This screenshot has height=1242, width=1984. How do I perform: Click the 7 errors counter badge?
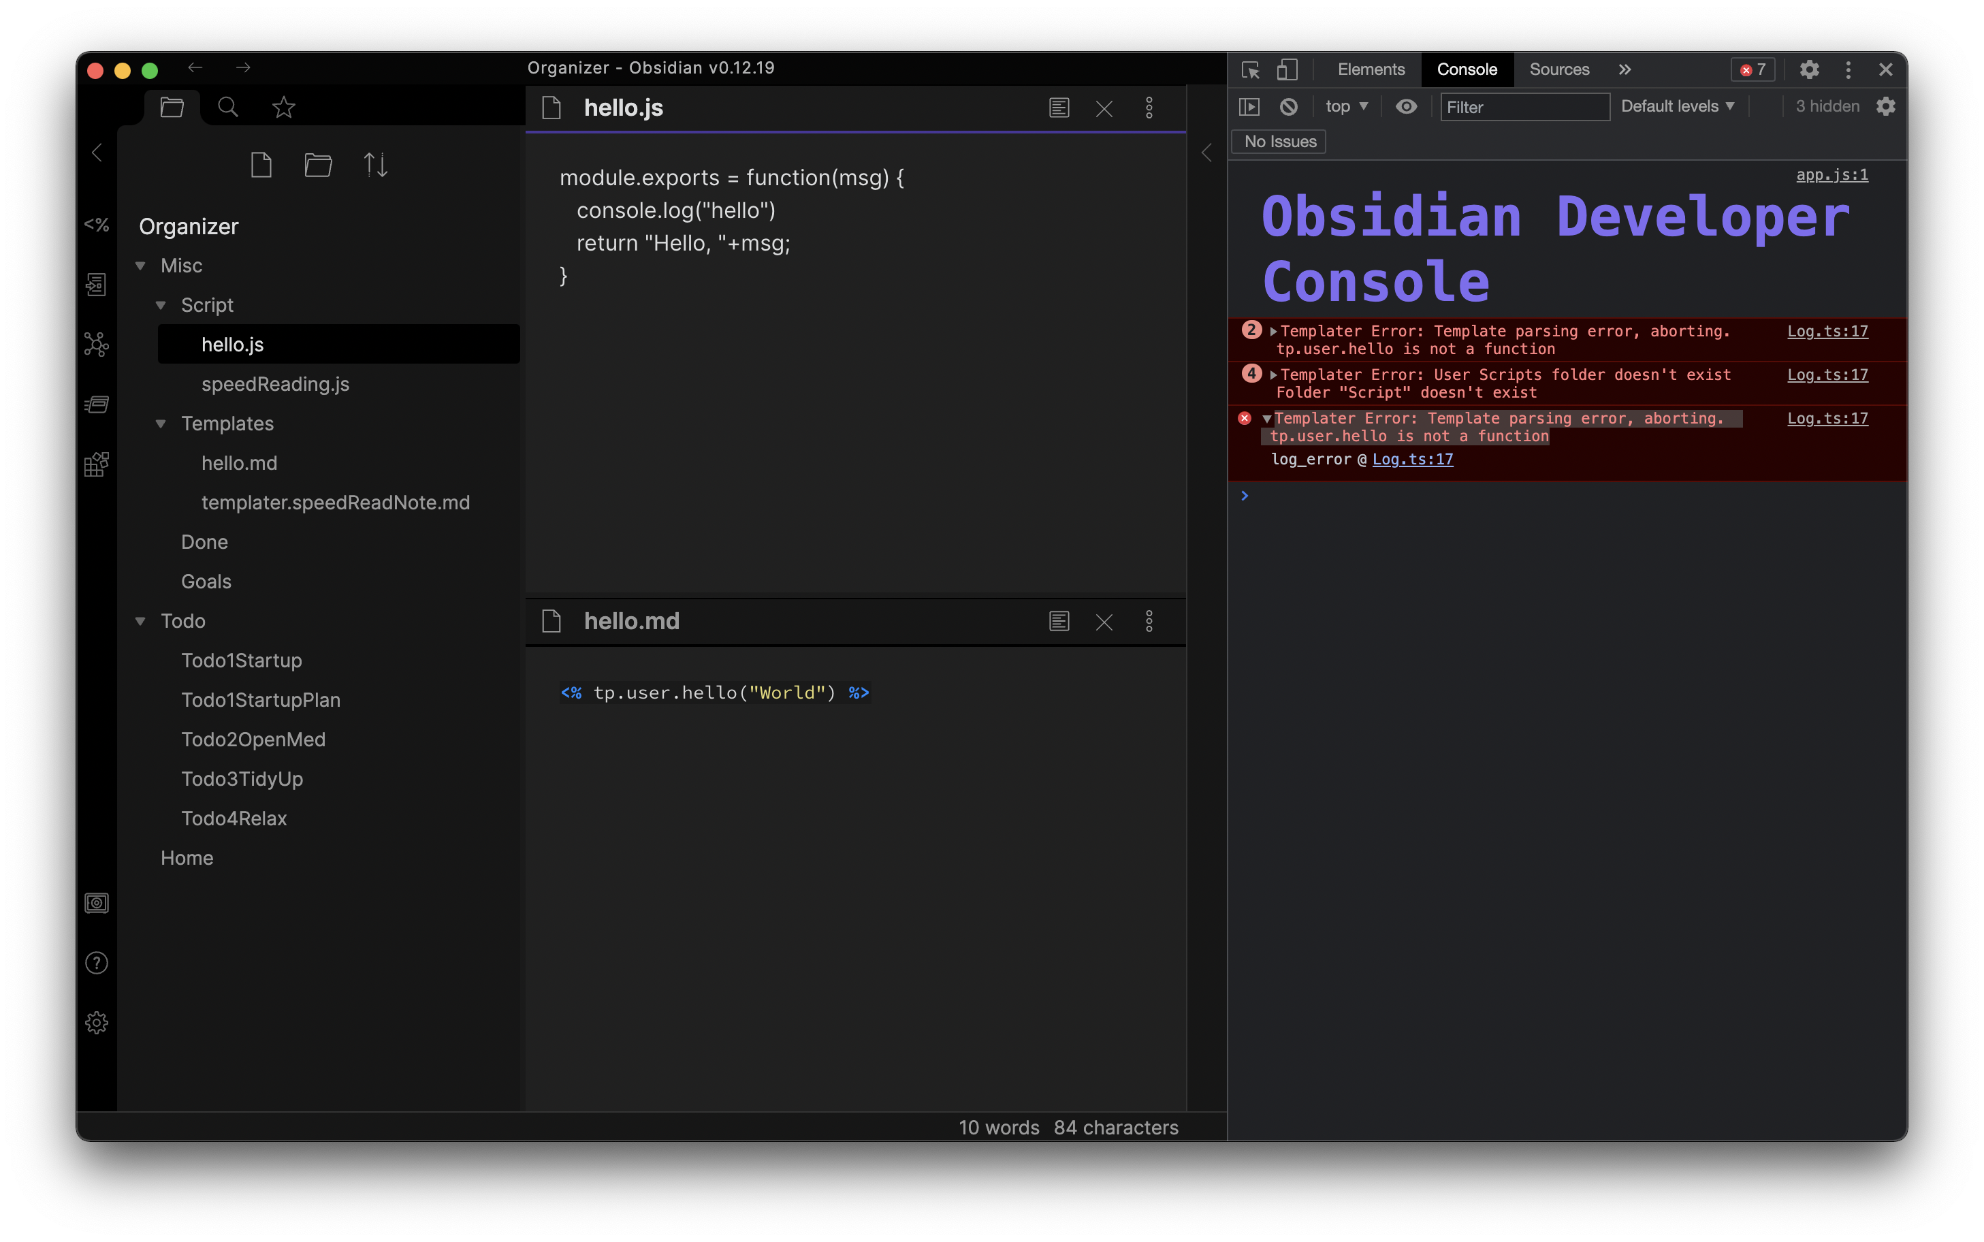tap(1753, 70)
